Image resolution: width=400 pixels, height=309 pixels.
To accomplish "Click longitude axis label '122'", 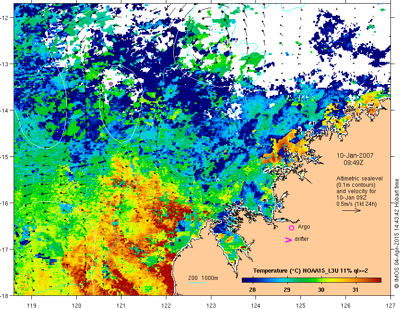I will click(166, 305).
